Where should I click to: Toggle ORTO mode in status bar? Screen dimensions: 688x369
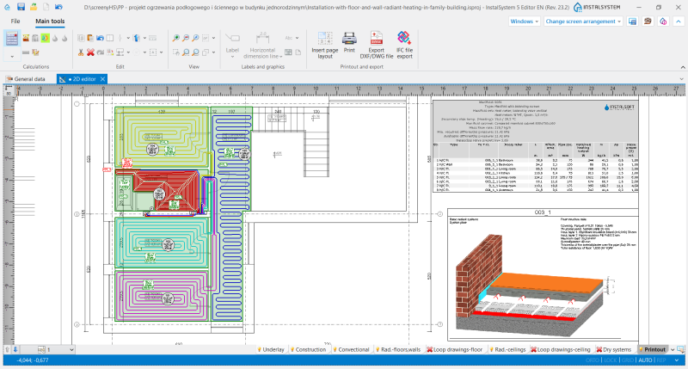592,360
